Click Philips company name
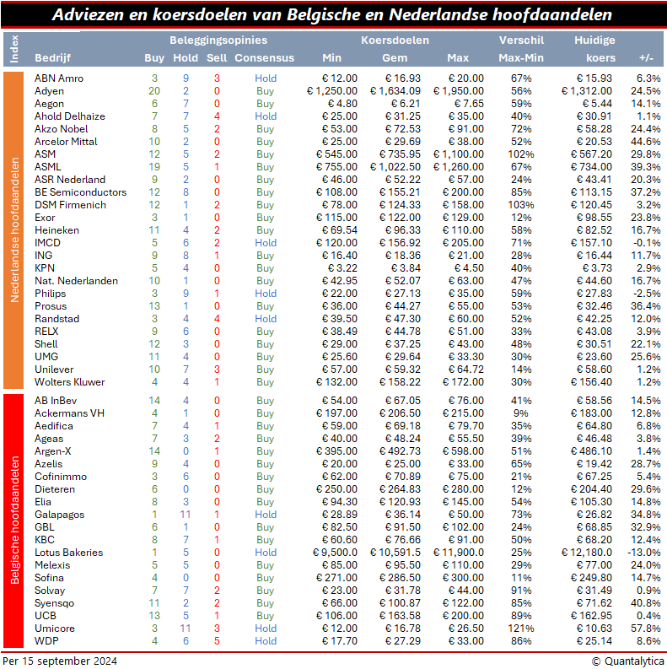Image resolution: width=667 pixels, height=669 pixels. point(51,293)
